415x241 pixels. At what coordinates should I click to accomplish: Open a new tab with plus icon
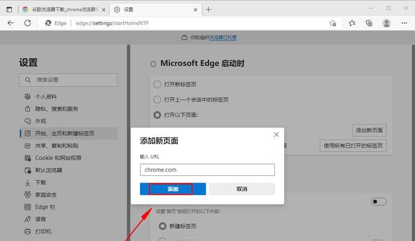pos(209,10)
